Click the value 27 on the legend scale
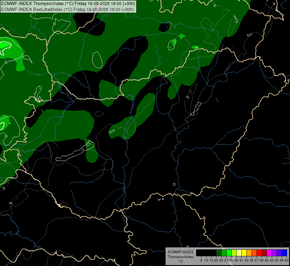The width and height of the screenshot is (290, 266). pos(226,260)
